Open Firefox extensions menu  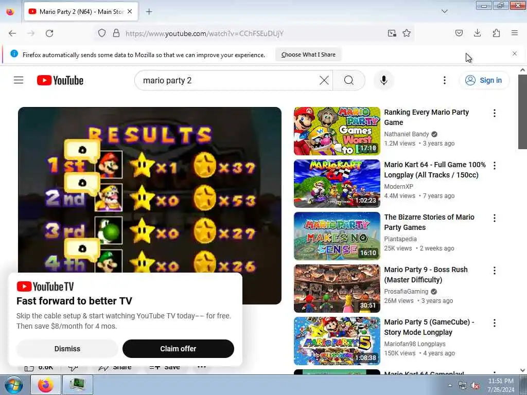point(496,33)
